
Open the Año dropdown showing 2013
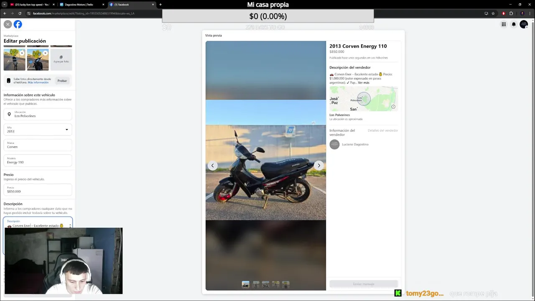pos(38,130)
